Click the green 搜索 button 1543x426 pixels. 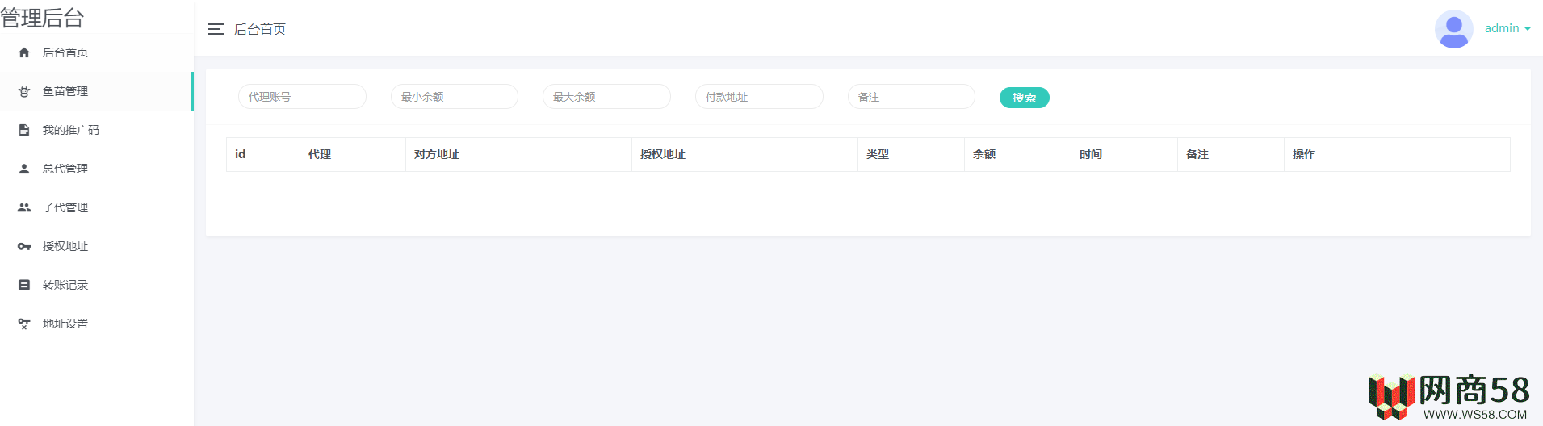pyautogui.click(x=1024, y=98)
